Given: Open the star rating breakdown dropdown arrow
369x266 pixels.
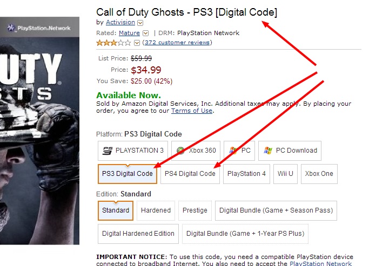Looking at the screenshot, I should coord(137,43).
